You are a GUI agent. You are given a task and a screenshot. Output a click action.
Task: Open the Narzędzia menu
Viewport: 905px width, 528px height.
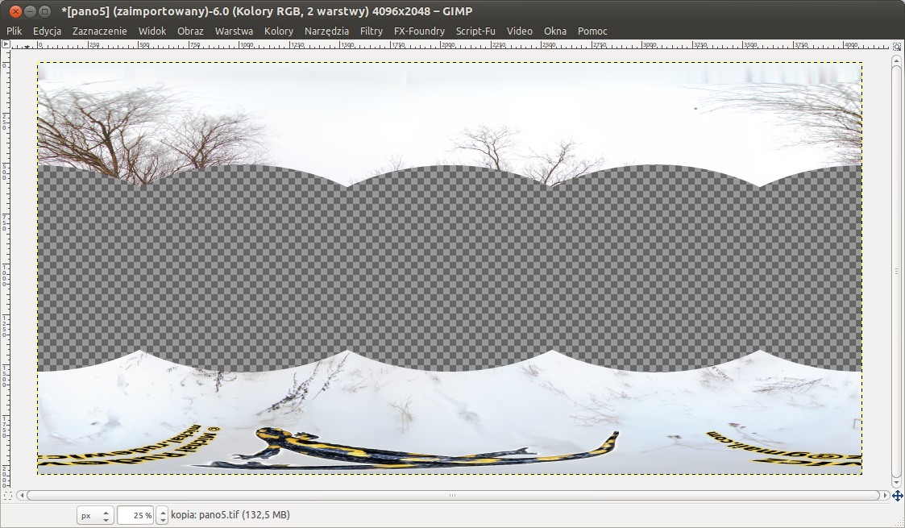[326, 31]
